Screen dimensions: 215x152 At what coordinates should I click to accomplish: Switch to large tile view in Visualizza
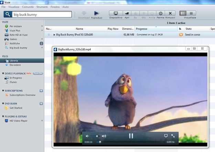pyautogui.click(x=191, y=13)
